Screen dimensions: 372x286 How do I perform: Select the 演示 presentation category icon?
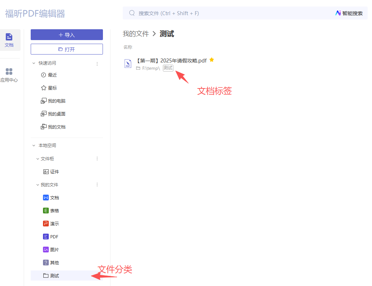(46, 224)
